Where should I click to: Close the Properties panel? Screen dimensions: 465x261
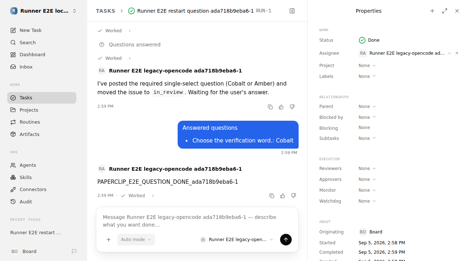(457, 11)
